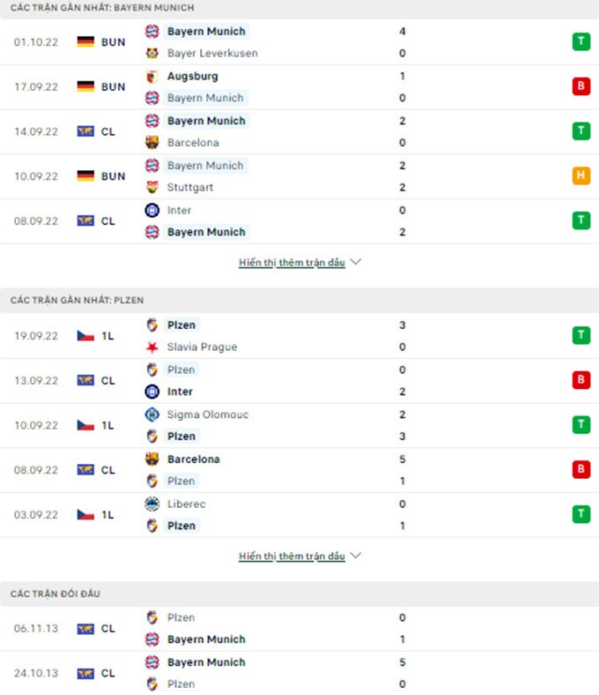Click Champions League icon for 14.09.22 match

pos(85,131)
